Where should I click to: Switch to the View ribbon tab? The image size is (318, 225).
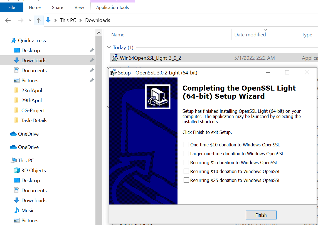coord(79,7)
